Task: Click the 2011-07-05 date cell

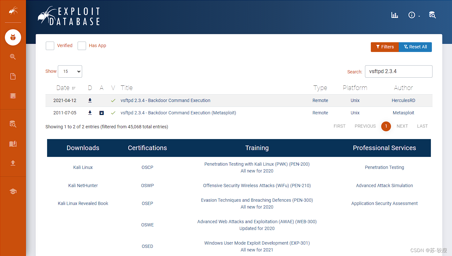Action: (65, 113)
